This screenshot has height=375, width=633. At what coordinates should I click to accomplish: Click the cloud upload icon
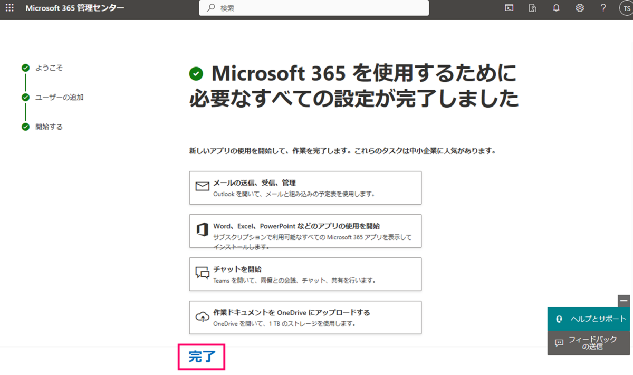pos(203,316)
